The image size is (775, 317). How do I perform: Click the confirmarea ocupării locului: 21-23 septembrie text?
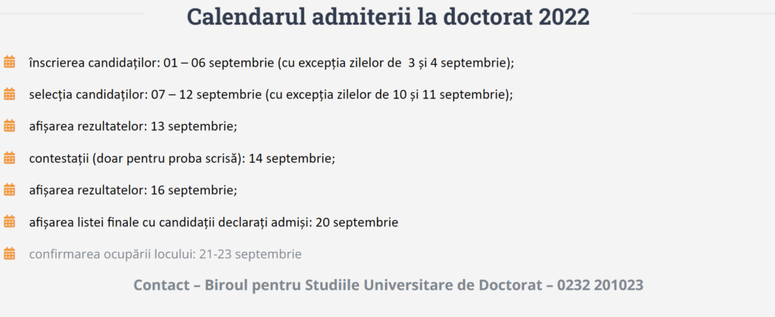(x=165, y=255)
